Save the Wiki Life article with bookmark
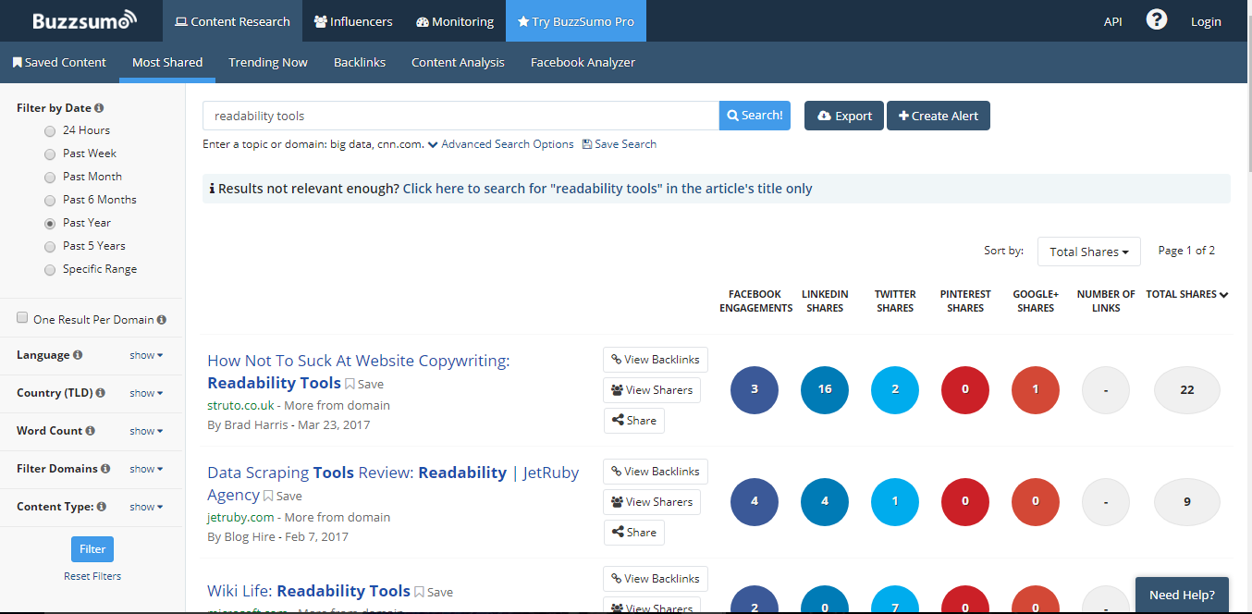 click(x=434, y=592)
